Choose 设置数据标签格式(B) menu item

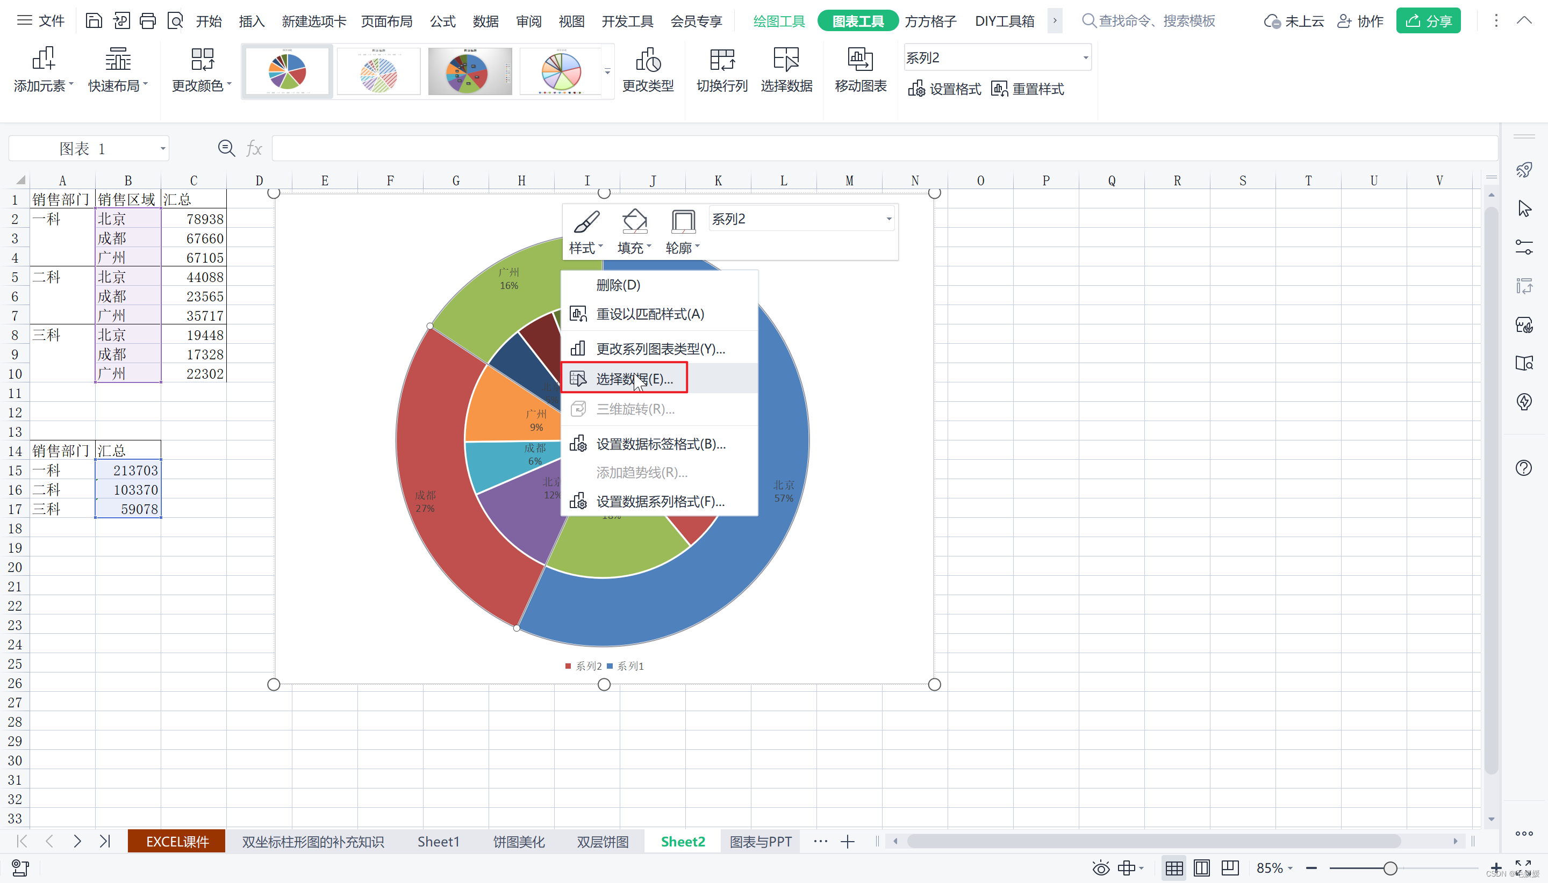tap(659, 444)
